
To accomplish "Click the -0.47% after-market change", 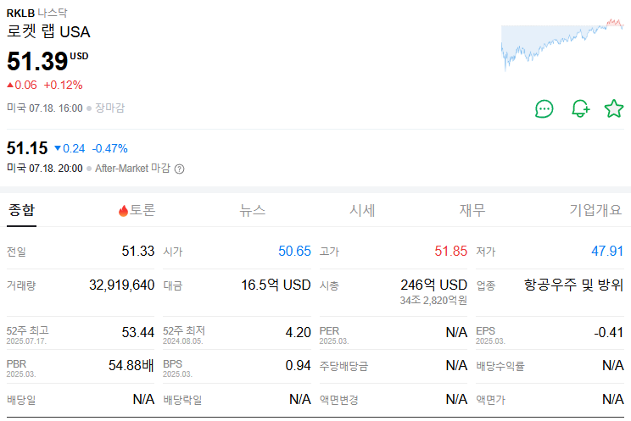I will tap(110, 149).
